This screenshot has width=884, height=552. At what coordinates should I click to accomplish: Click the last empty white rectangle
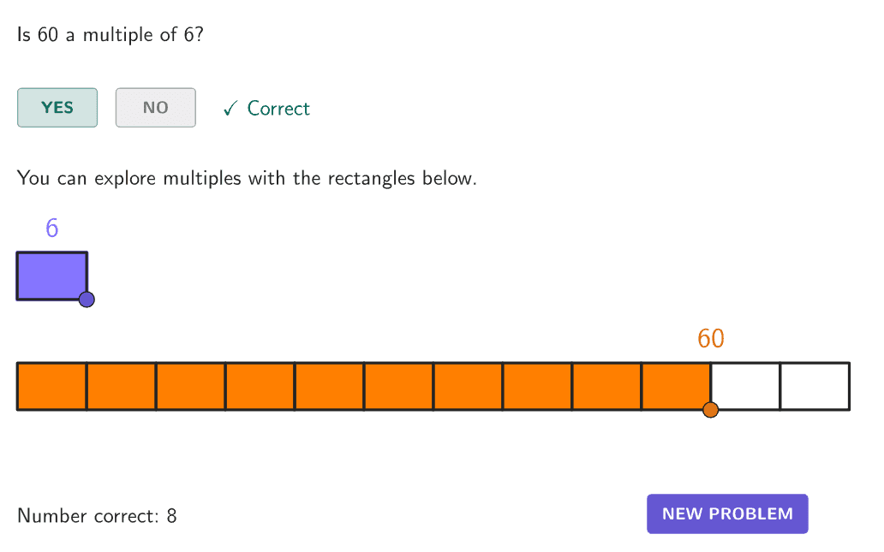pyautogui.click(x=815, y=386)
